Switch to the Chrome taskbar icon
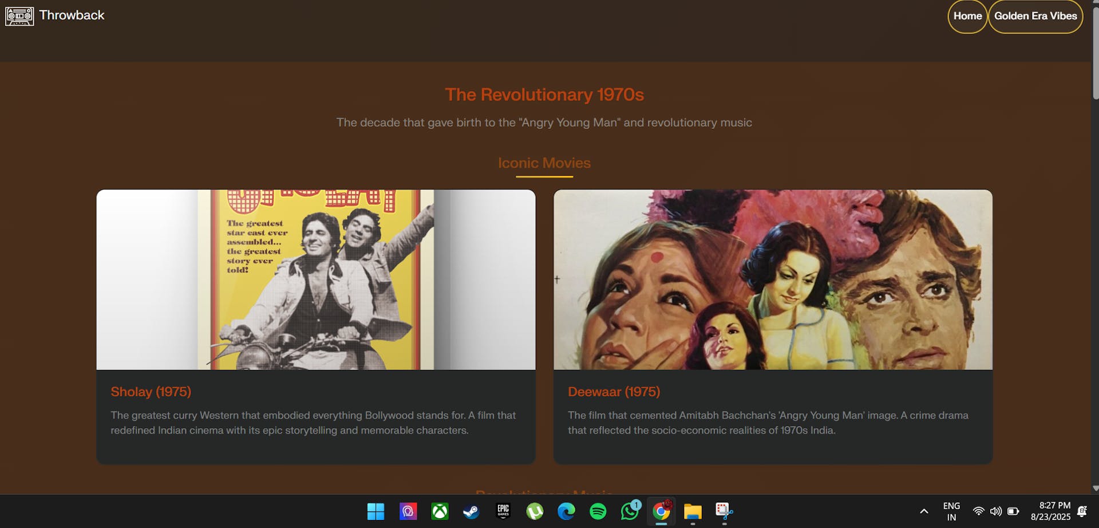 pos(661,511)
